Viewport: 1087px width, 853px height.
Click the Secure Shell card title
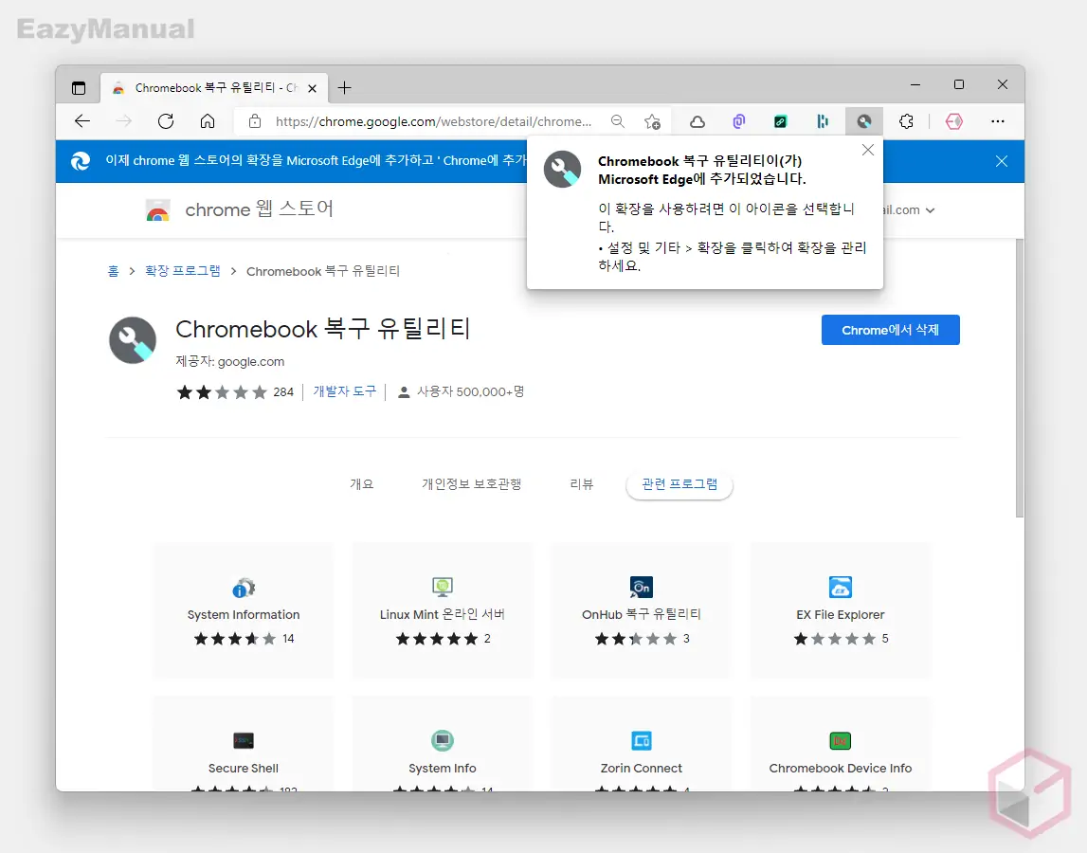tap(244, 769)
